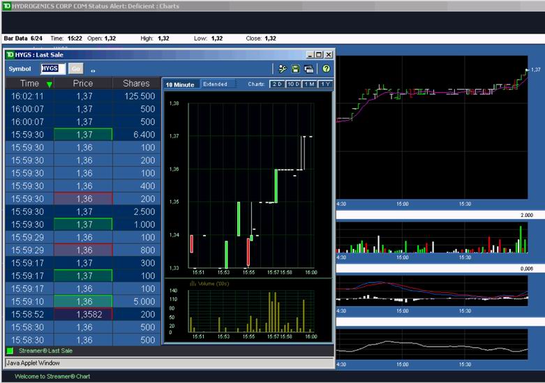This screenshot has height=383, width=545.
Task: Click the TD logo in HYGS Last Sale title bar
Action: pos(10,54)
